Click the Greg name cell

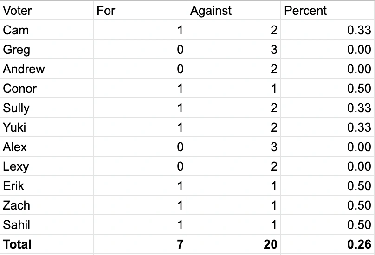pos(46,50)
